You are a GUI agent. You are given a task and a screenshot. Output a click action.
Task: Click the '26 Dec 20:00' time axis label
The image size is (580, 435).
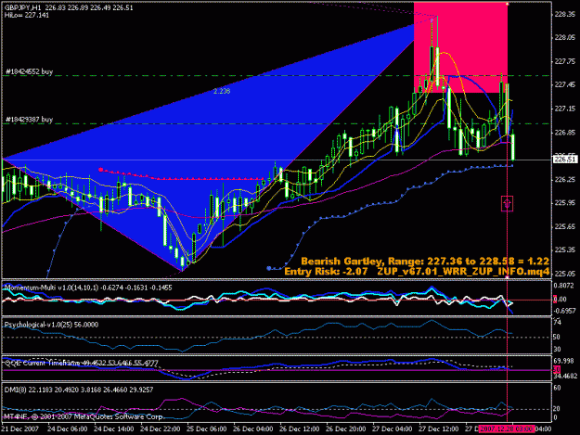pyautogui.click(x=346, y=429)
